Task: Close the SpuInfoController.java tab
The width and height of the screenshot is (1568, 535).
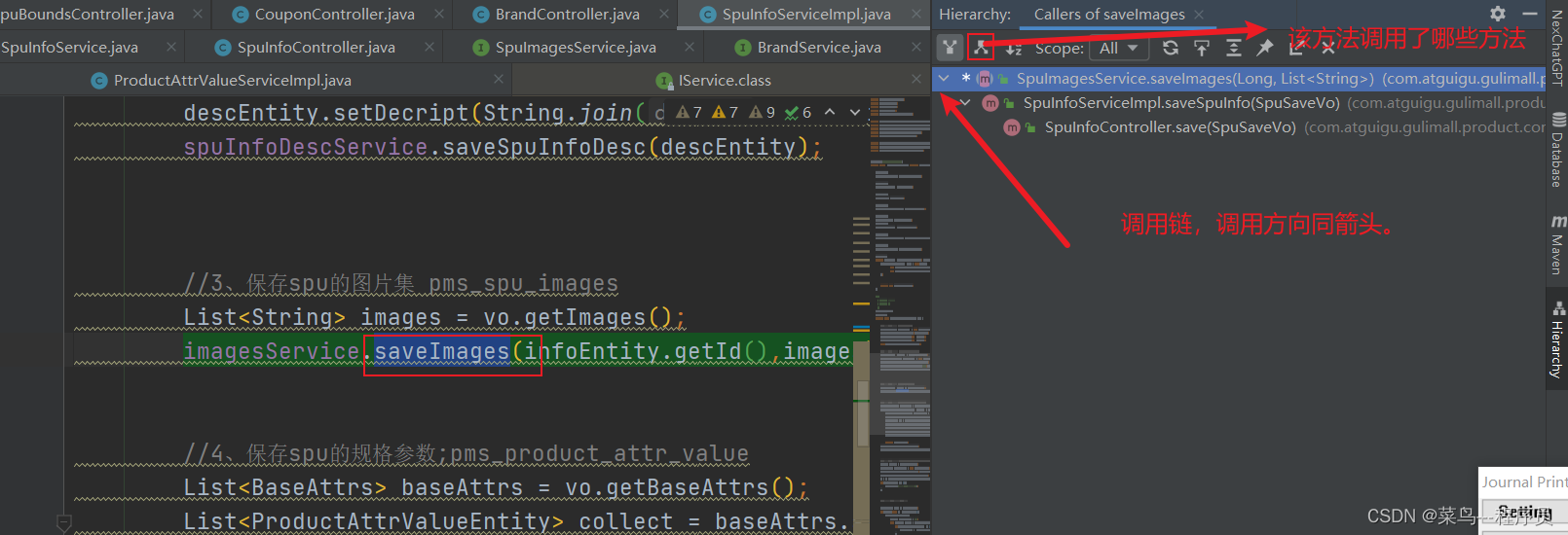Action: (x=429, y=47)
